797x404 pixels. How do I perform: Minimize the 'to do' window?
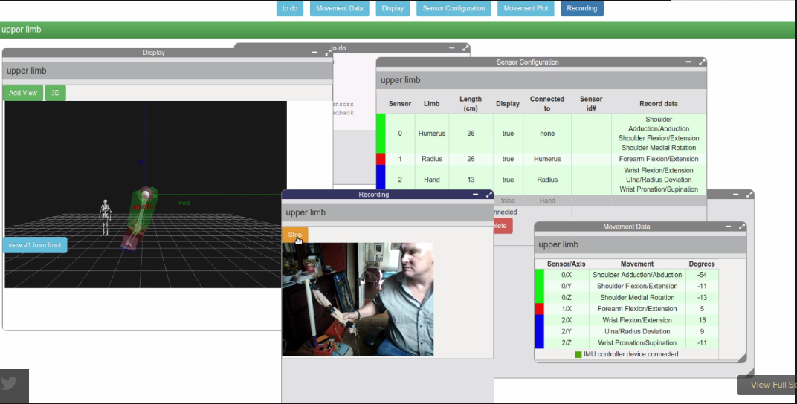(x=451, y=48)
